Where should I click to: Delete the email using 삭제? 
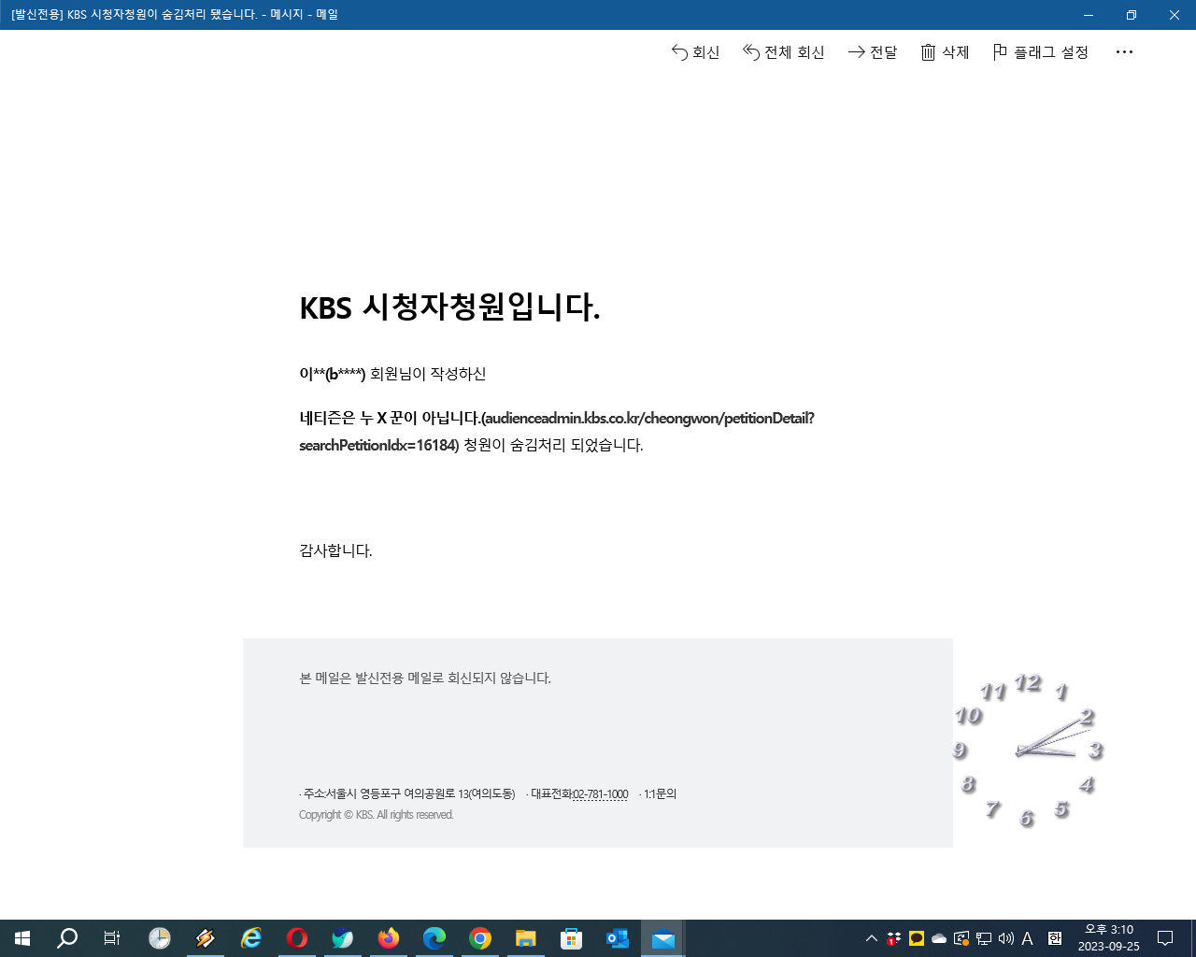coord(945,52)
